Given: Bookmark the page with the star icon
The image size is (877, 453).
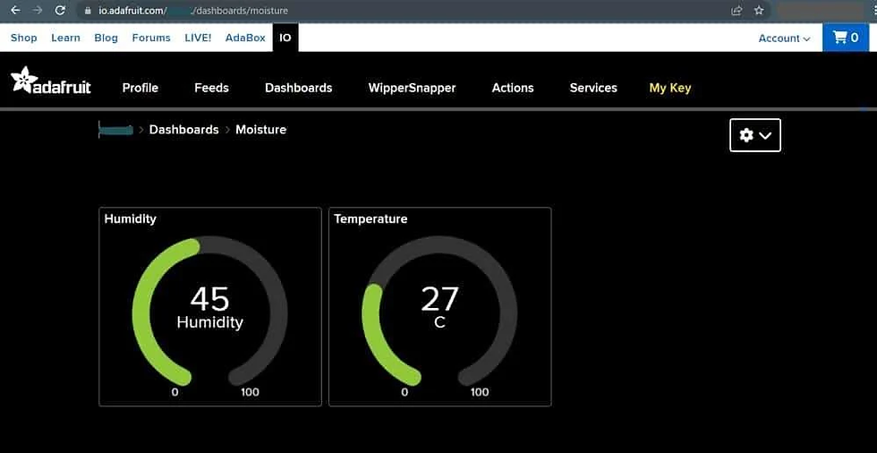Looking at the screenshot, I should coord(759,10).
